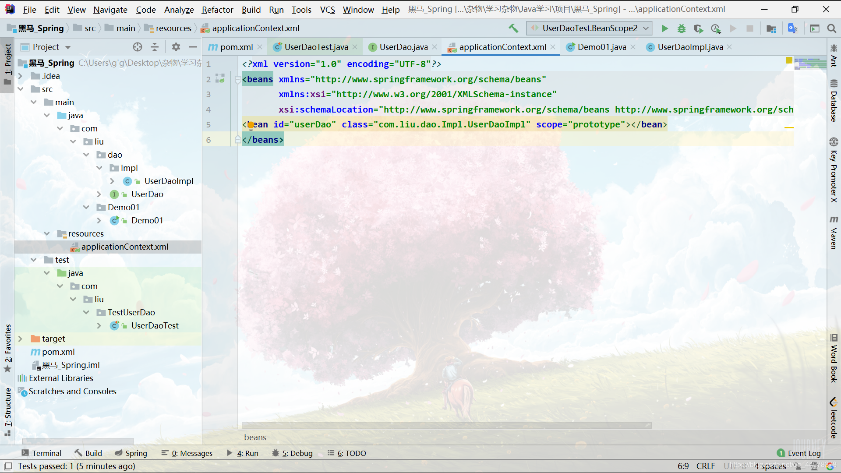The width and height of the screenshot is (841, 473).
Task: Close the Demo01.java tab
Action: [x=633, y=47]
